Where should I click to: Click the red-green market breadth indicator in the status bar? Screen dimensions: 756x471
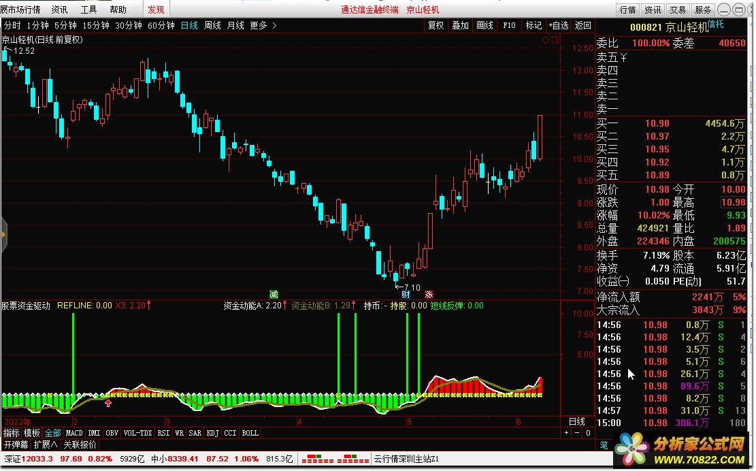(335, 459)
